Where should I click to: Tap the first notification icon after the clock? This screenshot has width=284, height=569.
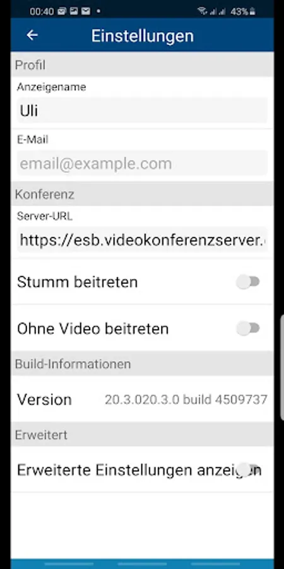(x=62, y=11)
